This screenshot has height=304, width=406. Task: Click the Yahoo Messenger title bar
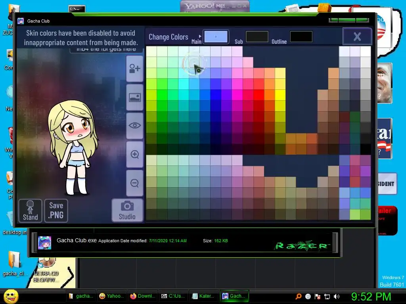coord(214,6)
